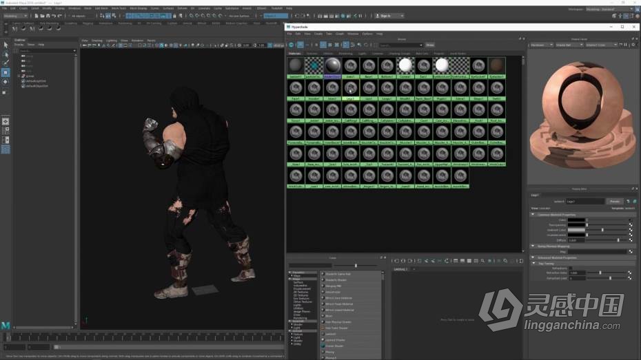
Task: Click the Untitled_1 graph tab
Action: click(400, 269)
